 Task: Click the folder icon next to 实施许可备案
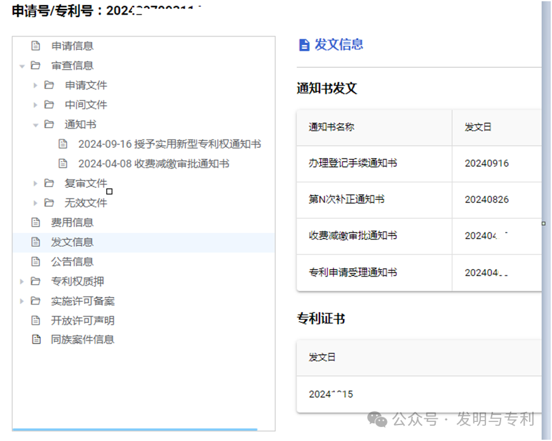click(36, 301)
